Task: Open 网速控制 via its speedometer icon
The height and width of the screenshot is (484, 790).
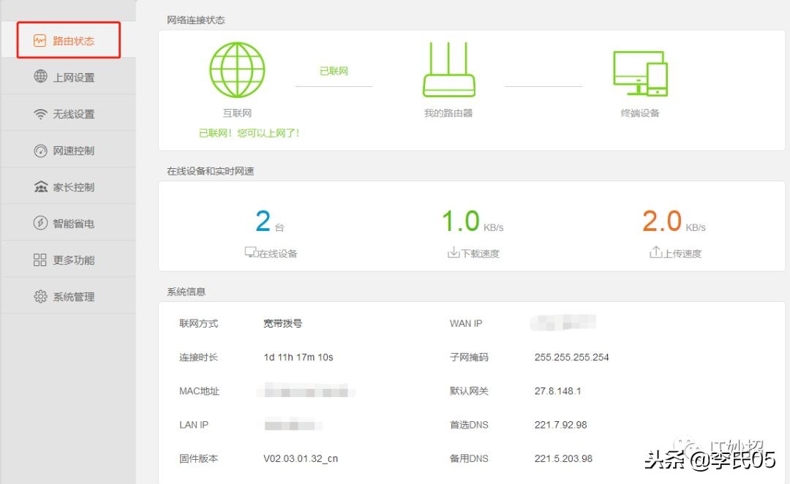Action: click(39, 150)
